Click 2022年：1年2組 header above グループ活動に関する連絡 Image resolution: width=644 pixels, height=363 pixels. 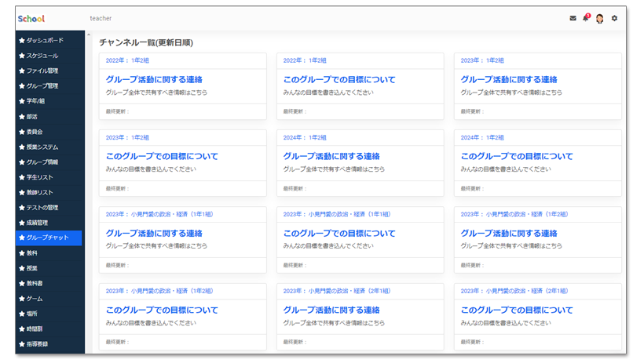tap(127, 60)
